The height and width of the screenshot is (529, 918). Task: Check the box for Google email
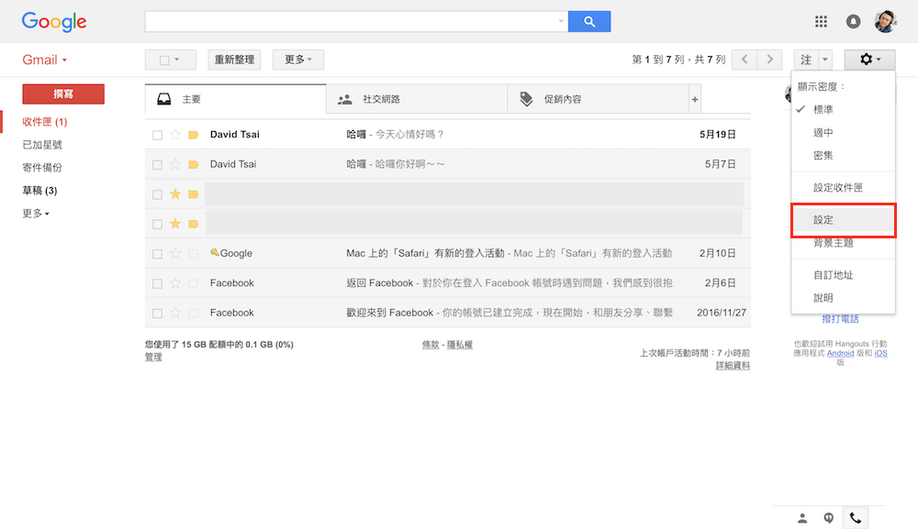point(158,254)
